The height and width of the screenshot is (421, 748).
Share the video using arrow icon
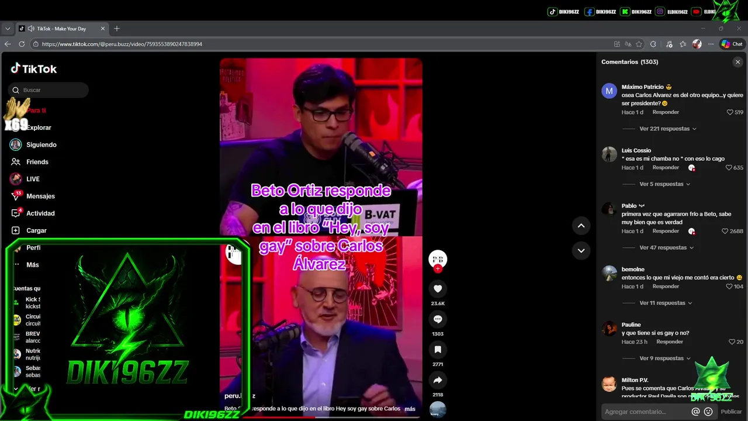click(438, 380)
